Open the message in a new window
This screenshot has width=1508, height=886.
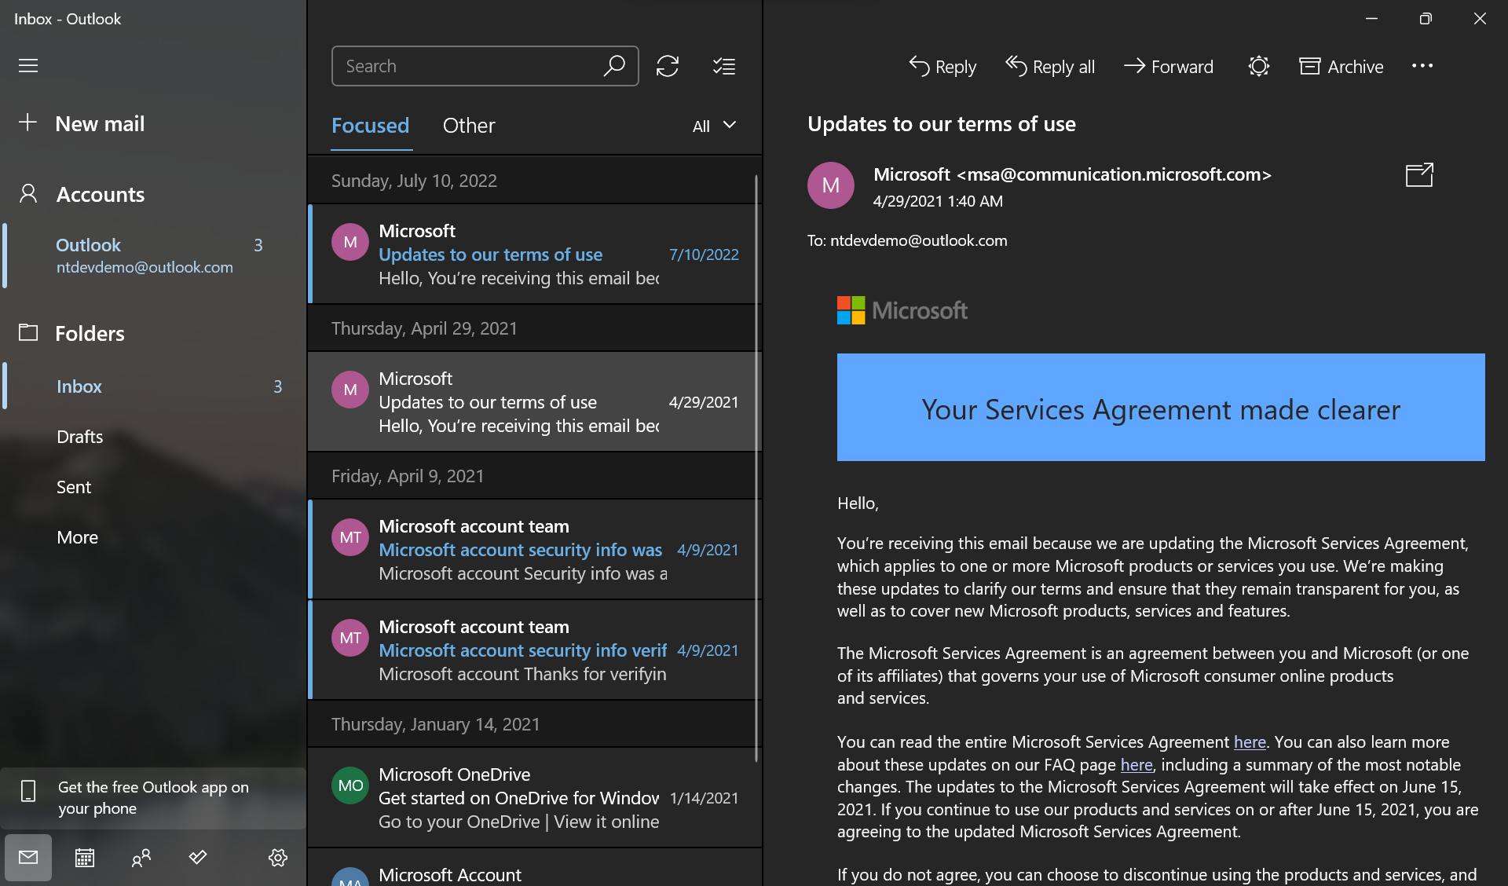[x=1418, y=174]
